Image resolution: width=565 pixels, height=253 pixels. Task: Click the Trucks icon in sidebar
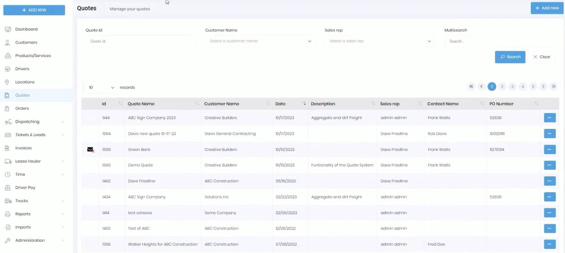[x=8, y=201]
